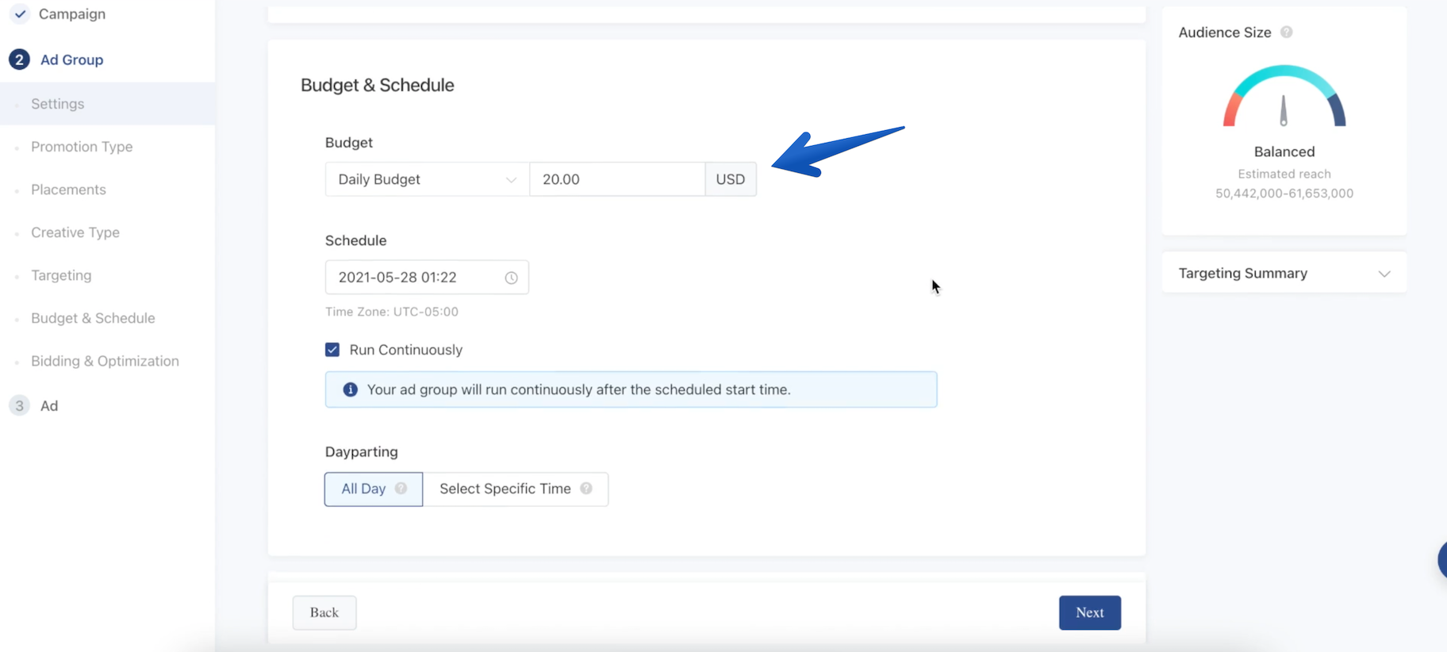Click the Audience Size help icon

tap(1286, 33)
